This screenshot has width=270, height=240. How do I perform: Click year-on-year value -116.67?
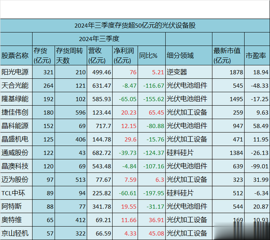coord(154,85)
